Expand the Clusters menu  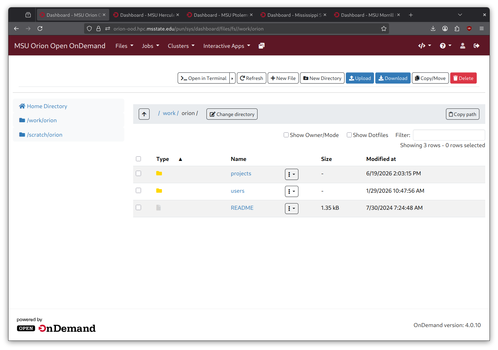(x=181, y=46)
